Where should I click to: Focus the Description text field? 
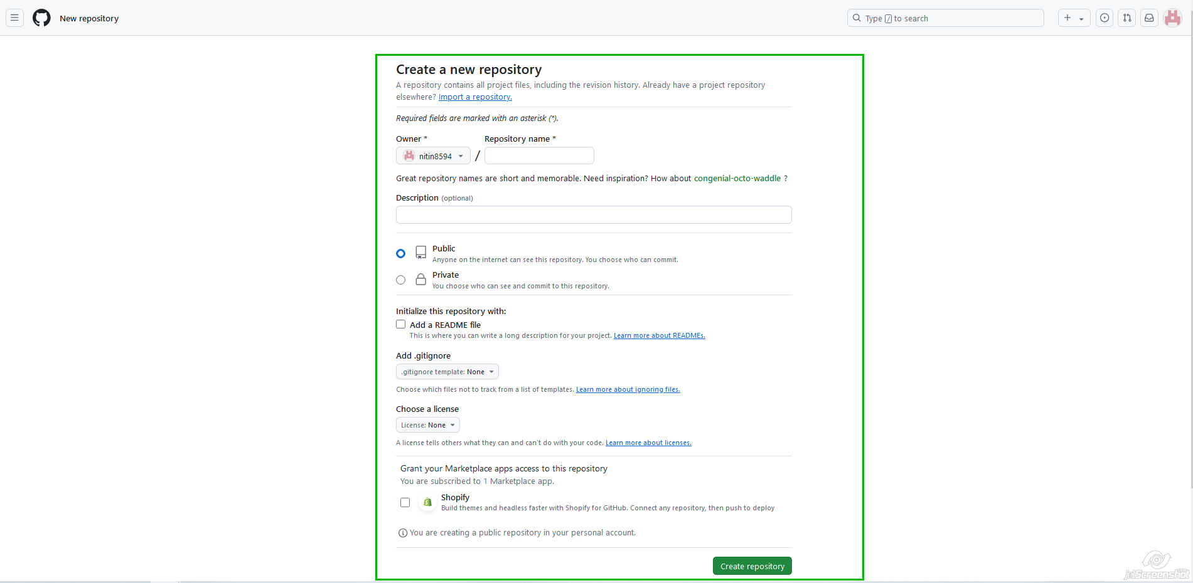[593, 215]
